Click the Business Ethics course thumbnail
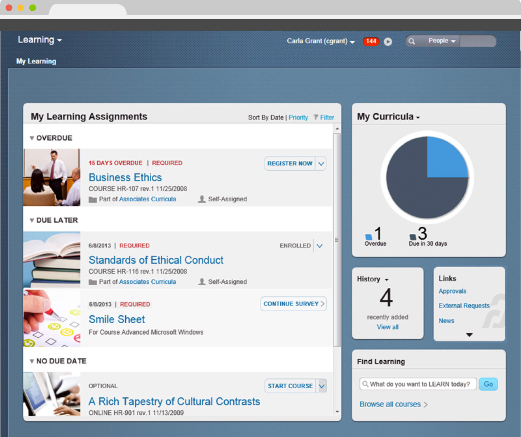Image resolution: width=521 pixels, height=437 pixels. pos(52,177)
